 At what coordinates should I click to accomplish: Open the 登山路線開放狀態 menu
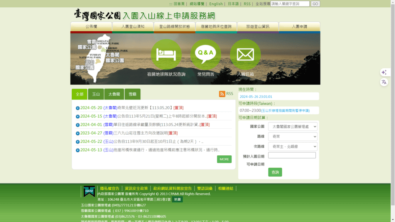[174, 27]
